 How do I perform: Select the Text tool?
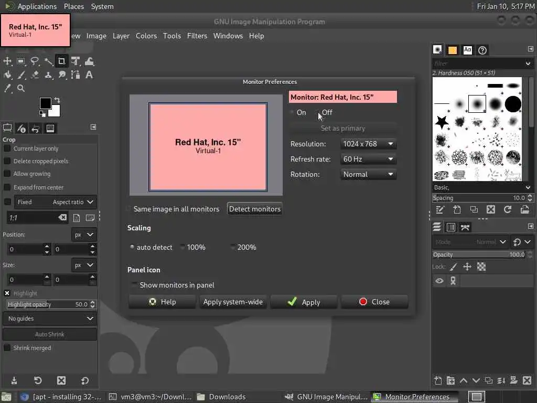[89, 75]
